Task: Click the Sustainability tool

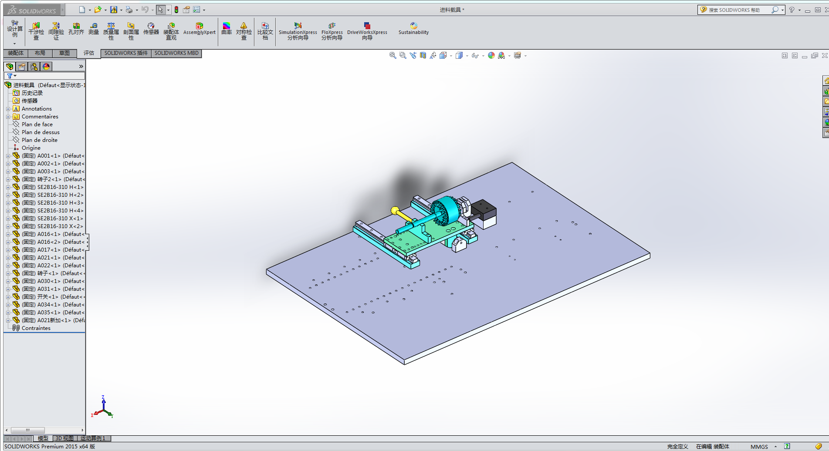Action: [x=413, y=29]
